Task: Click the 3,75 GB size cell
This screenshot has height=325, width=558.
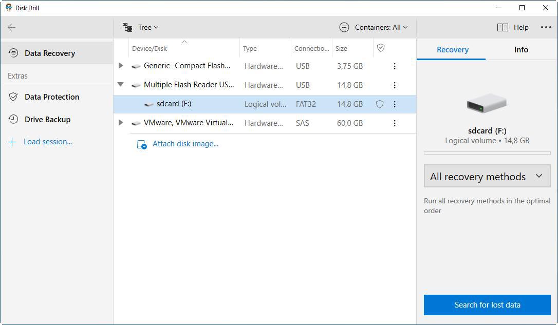Action: point(350,66)
